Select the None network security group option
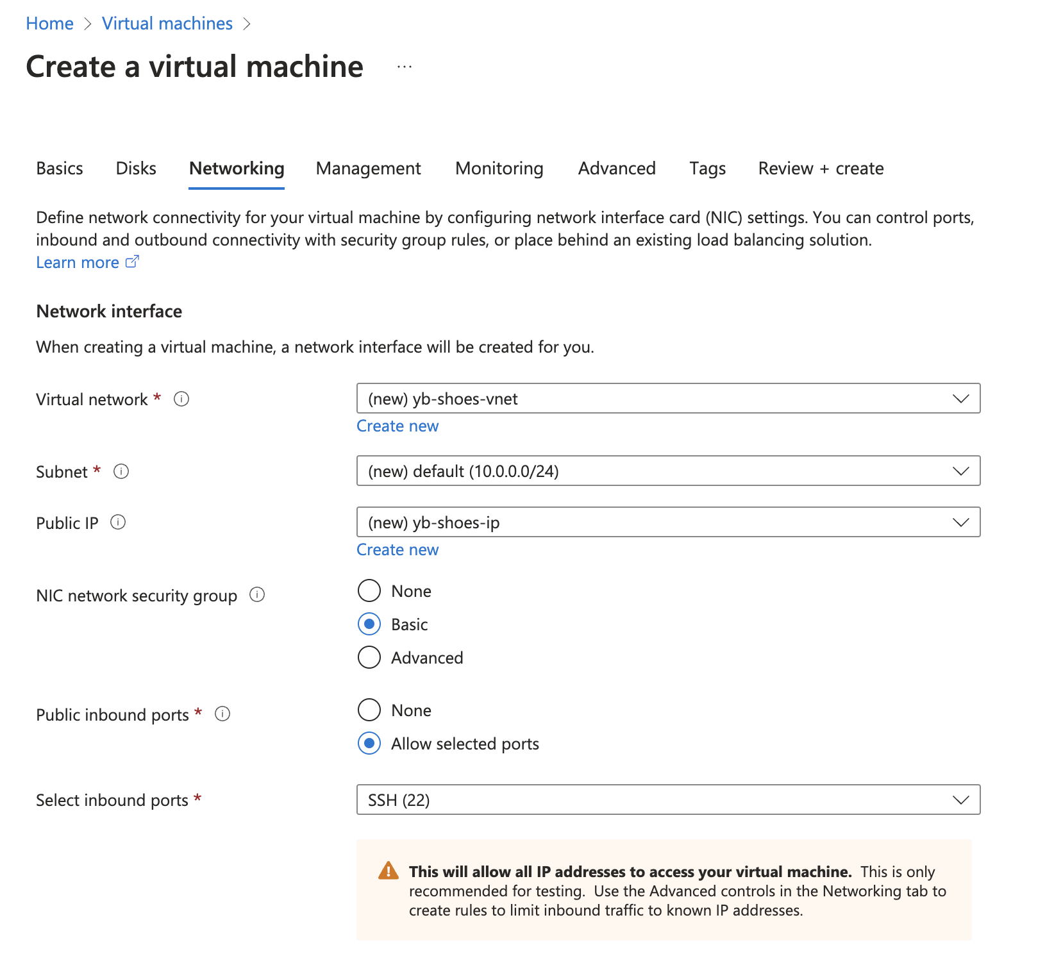Image resolution: width=1054 pixels, height=963 pixels. coord(369,590)
